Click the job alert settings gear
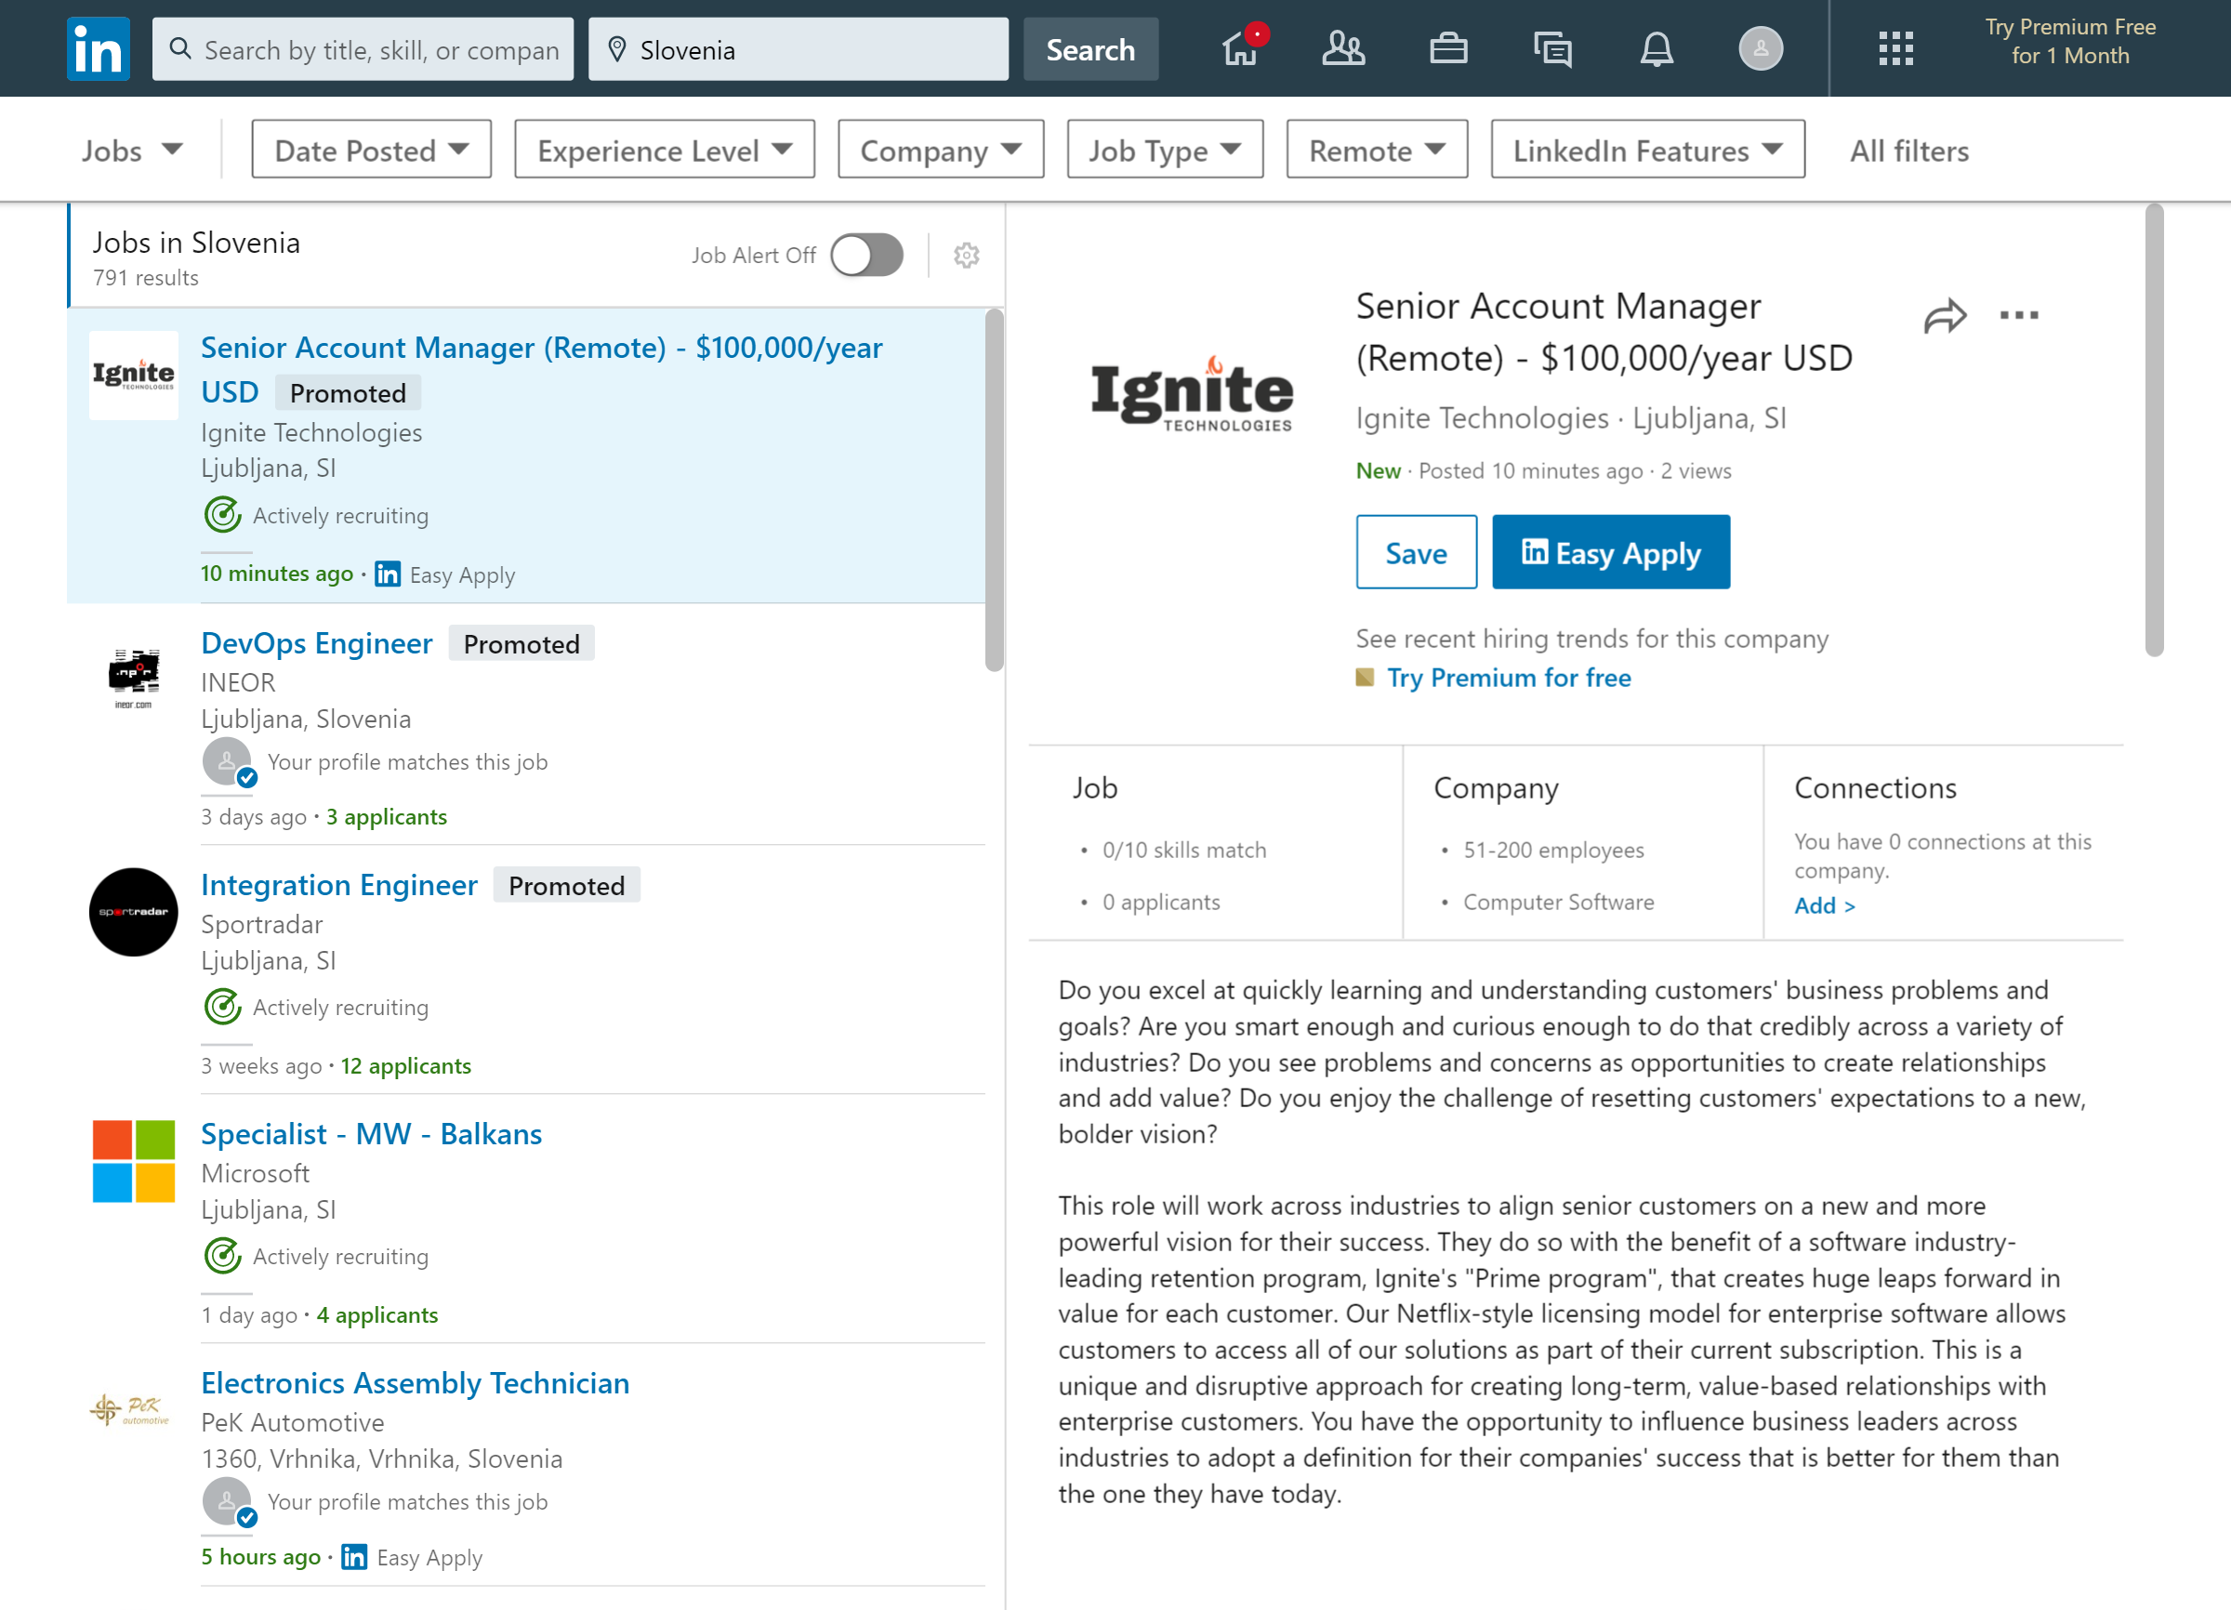 [966, 256]
